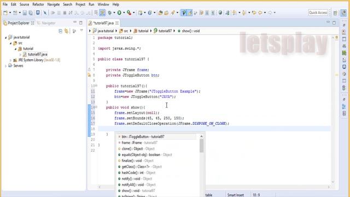Open the Window menu
350x197 pixels.
[x=103, y=4]
